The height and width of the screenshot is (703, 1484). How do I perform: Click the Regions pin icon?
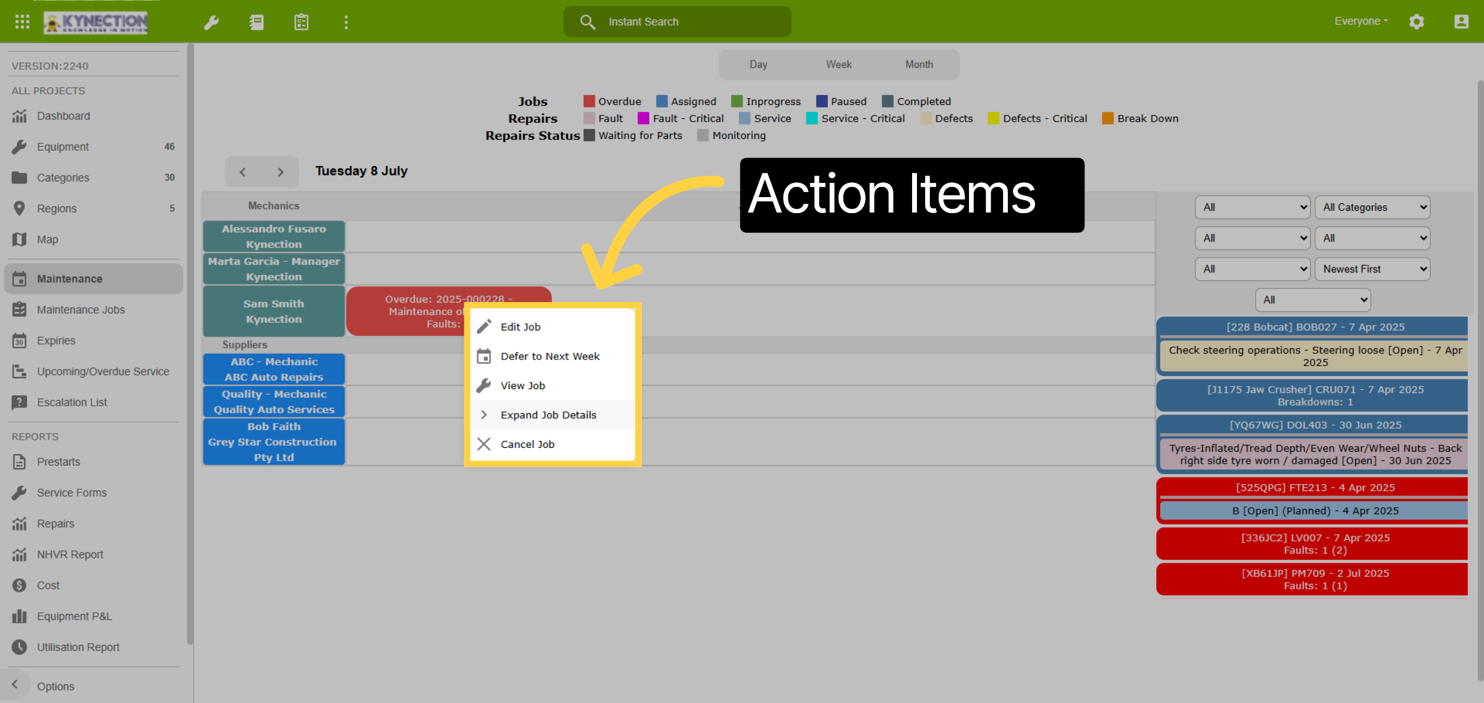[x=20, y=208]
